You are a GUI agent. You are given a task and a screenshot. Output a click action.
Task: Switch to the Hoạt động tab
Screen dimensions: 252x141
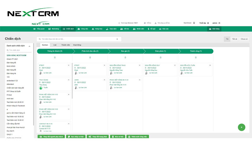point(77,45)
